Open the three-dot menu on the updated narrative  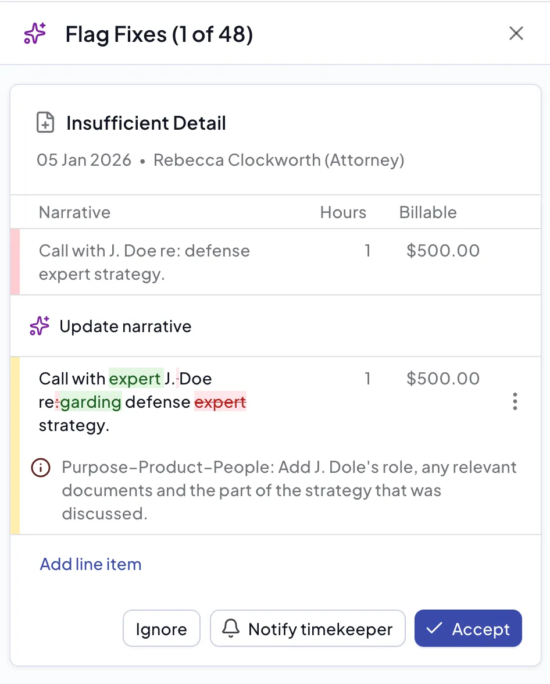pyautogui.click(x=515, y=401)
